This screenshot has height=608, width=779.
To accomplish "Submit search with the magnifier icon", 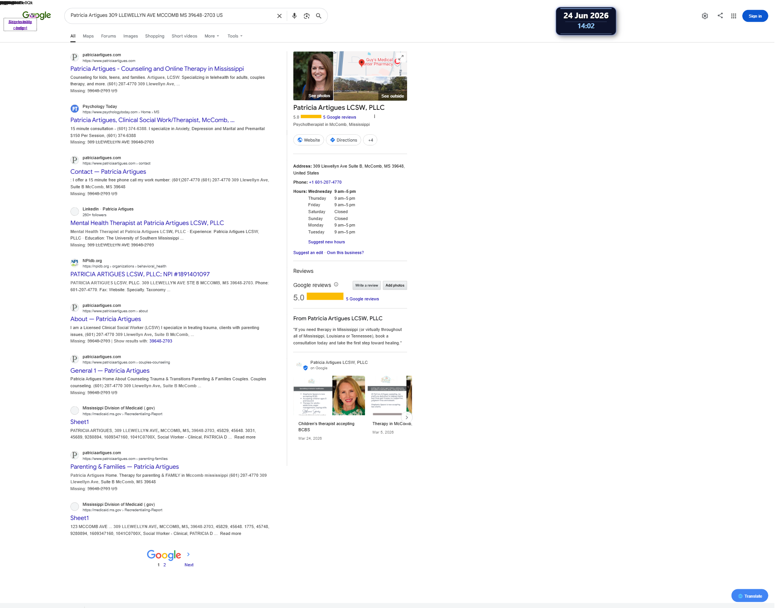I will tap(319, 16).
